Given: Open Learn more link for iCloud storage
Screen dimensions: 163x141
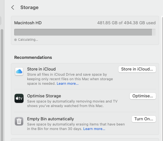Looking at the screenshot, I should pyautogui.click(x=68, y=83).
